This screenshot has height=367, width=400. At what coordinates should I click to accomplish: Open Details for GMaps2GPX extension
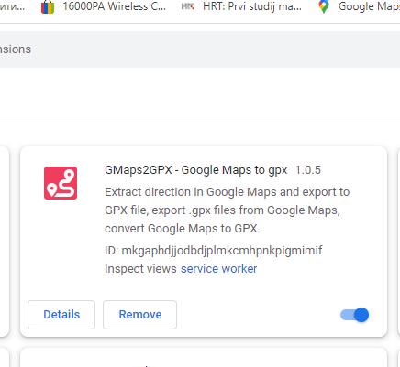pos(61,315)
